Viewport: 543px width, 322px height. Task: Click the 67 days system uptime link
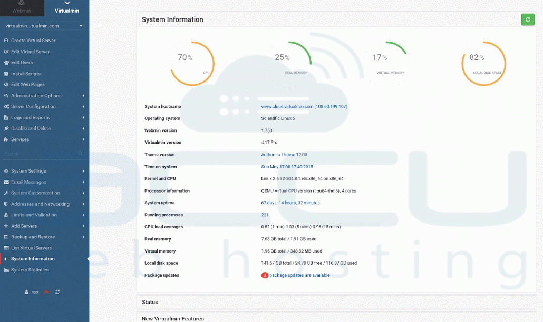point(290,203)
